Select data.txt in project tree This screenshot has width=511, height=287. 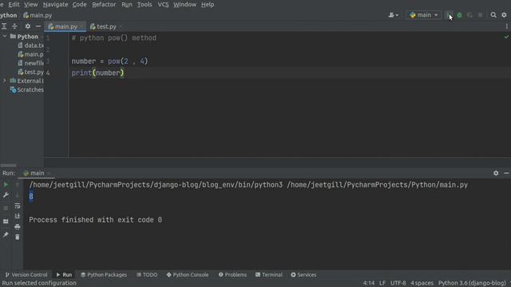point(31,45)
